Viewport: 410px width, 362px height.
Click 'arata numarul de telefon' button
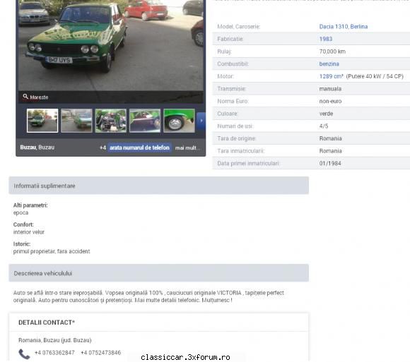click(139, 147)
